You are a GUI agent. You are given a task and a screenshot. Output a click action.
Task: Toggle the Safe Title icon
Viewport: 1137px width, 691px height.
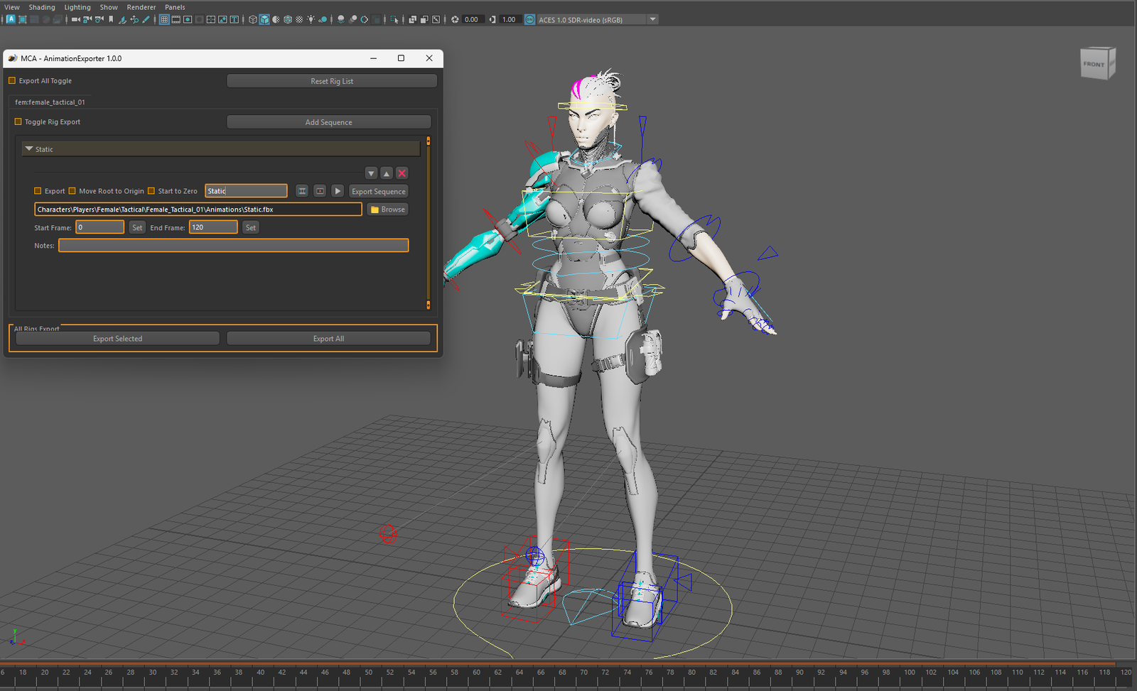point(235,19)
